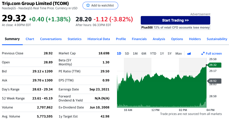Click the 29.32 price marker on chart
229x121 pixels.
click(x=212, y=65)
